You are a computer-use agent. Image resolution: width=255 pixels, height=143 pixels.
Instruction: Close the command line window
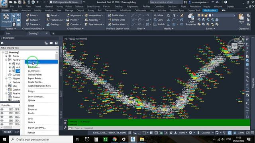click(x=65, y=123)
